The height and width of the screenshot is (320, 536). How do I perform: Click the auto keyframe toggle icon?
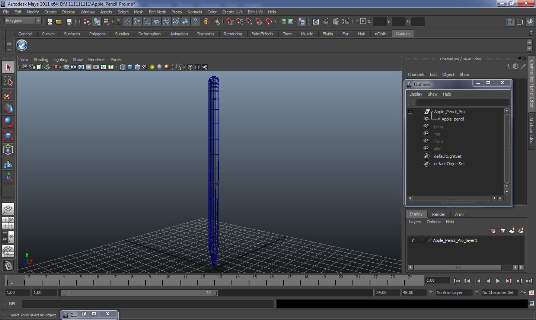point(523,292)
